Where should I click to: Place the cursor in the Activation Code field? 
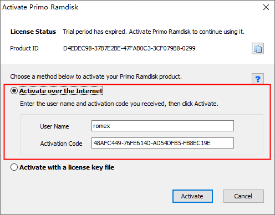click(x=162, y=143)
